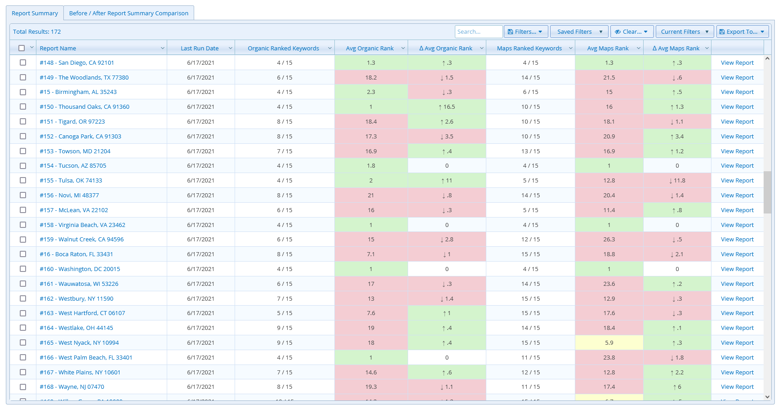Focus the Search input field
The image size is (778, 409).
[478, 32]
